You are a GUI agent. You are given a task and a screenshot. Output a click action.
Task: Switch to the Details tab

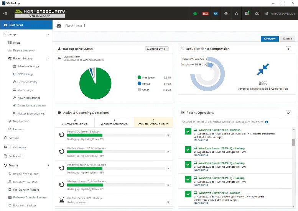click(287, 39)
